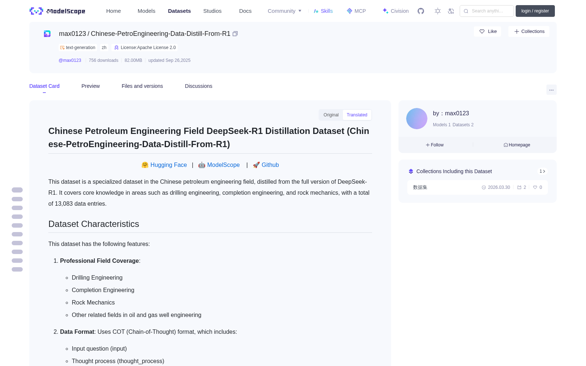The height and width of the screenshot is (366, 586).
Task: Open the 数据集 collection entry
Action: pos(478,187)
